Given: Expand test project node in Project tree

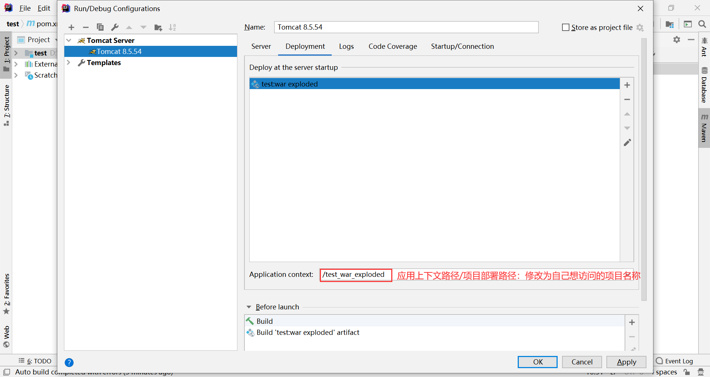Looking at the screenshot, I should pyautogui.click(x=16, y=53).
